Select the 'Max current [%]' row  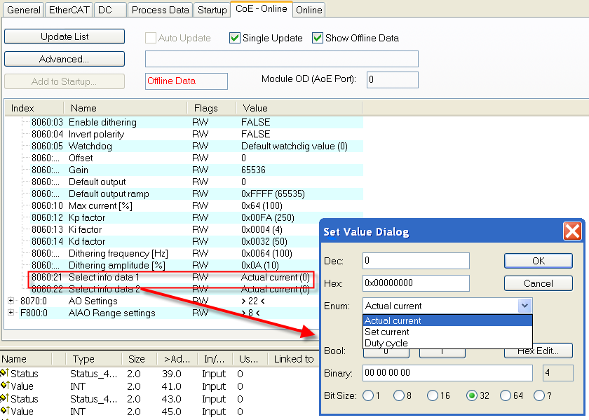tap(197, 205)
